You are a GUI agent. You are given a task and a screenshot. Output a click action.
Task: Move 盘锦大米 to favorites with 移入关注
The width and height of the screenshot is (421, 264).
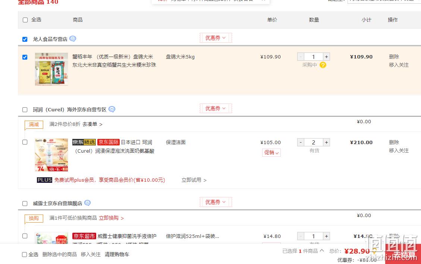click(x=399, y=65)
